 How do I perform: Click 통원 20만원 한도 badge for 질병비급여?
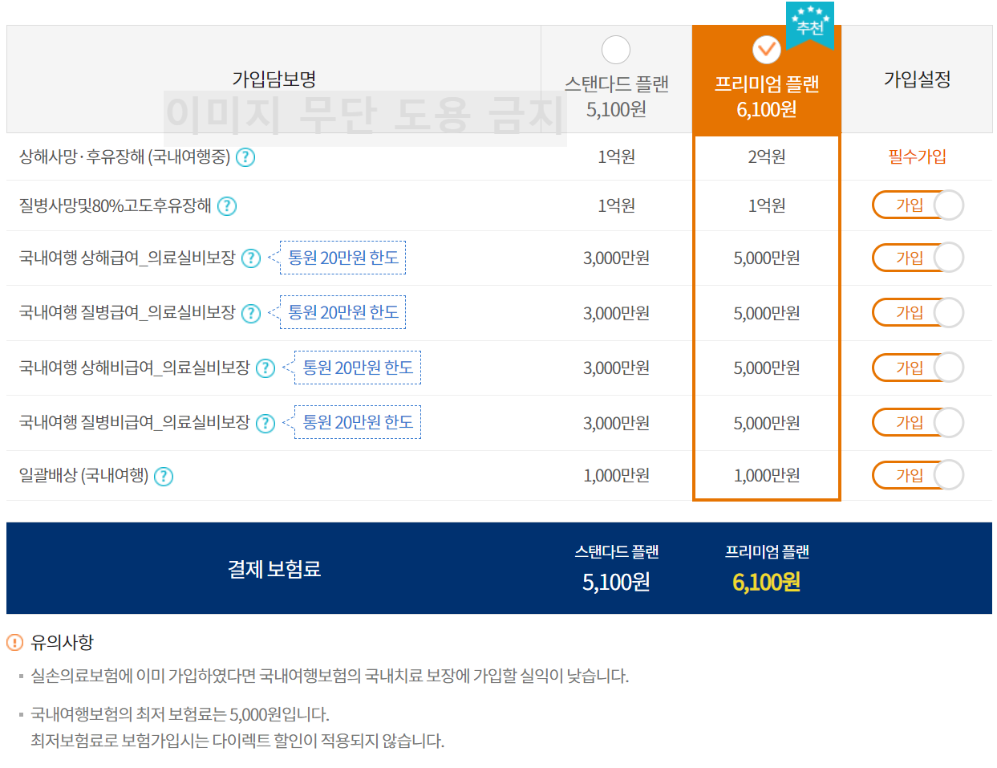click(358, 422)
